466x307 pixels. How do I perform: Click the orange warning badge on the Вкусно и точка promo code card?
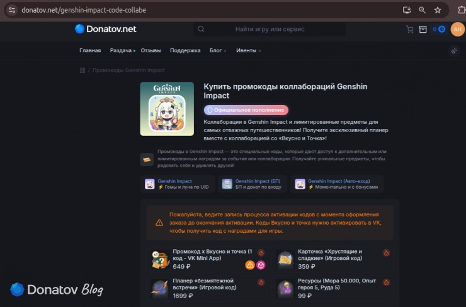(x=250, y=265)
